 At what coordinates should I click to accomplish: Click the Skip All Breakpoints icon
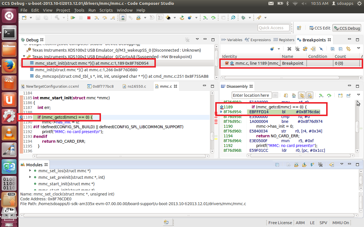tap(321, 49)
